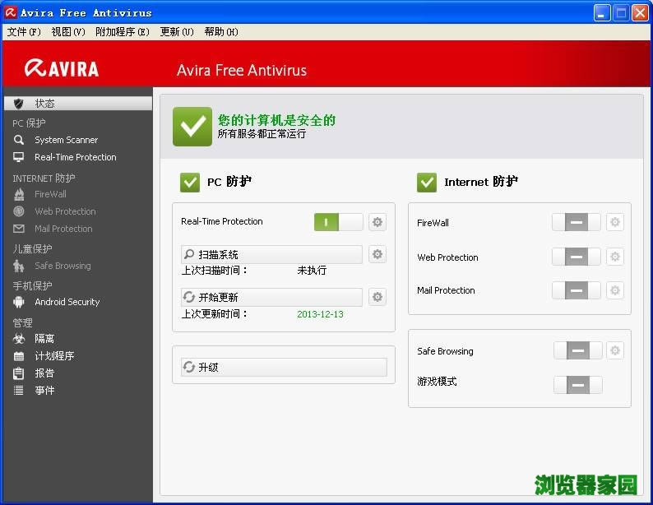This screenshot has width=653, height=505.
Task: Click the 未执行 last scan value
Action: (312, 271)
